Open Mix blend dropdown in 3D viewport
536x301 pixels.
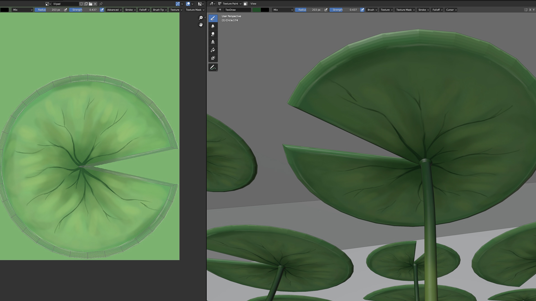pyautogui.click(x=283, y=10)
